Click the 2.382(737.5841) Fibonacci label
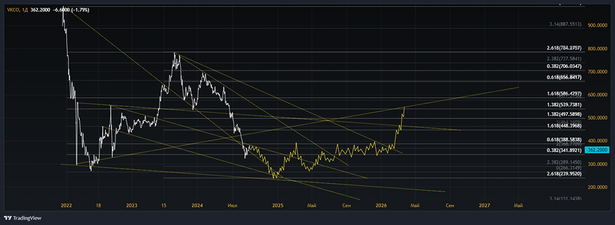615x225 pixels. point(564,58)
